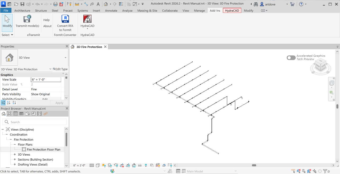Open the Annotate ribbon tab
Screen dimensions: 340x174
click(x=111, y=11)
